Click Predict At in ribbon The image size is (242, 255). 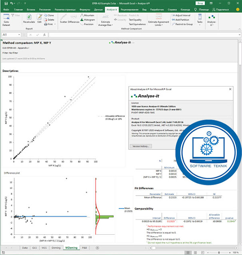click(134, 15)
